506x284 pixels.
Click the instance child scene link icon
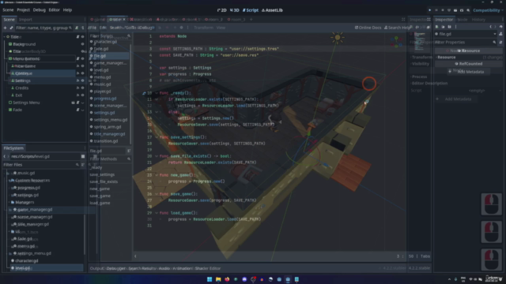click(11, 28)
